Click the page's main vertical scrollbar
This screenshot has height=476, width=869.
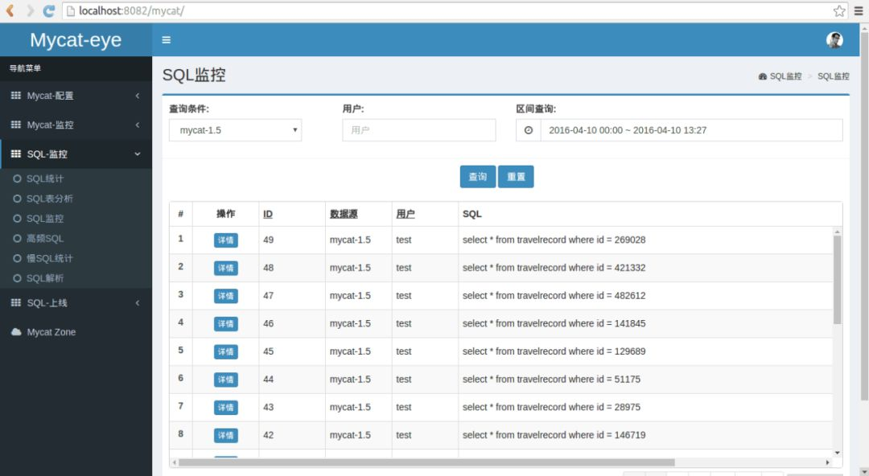point(864,216)
